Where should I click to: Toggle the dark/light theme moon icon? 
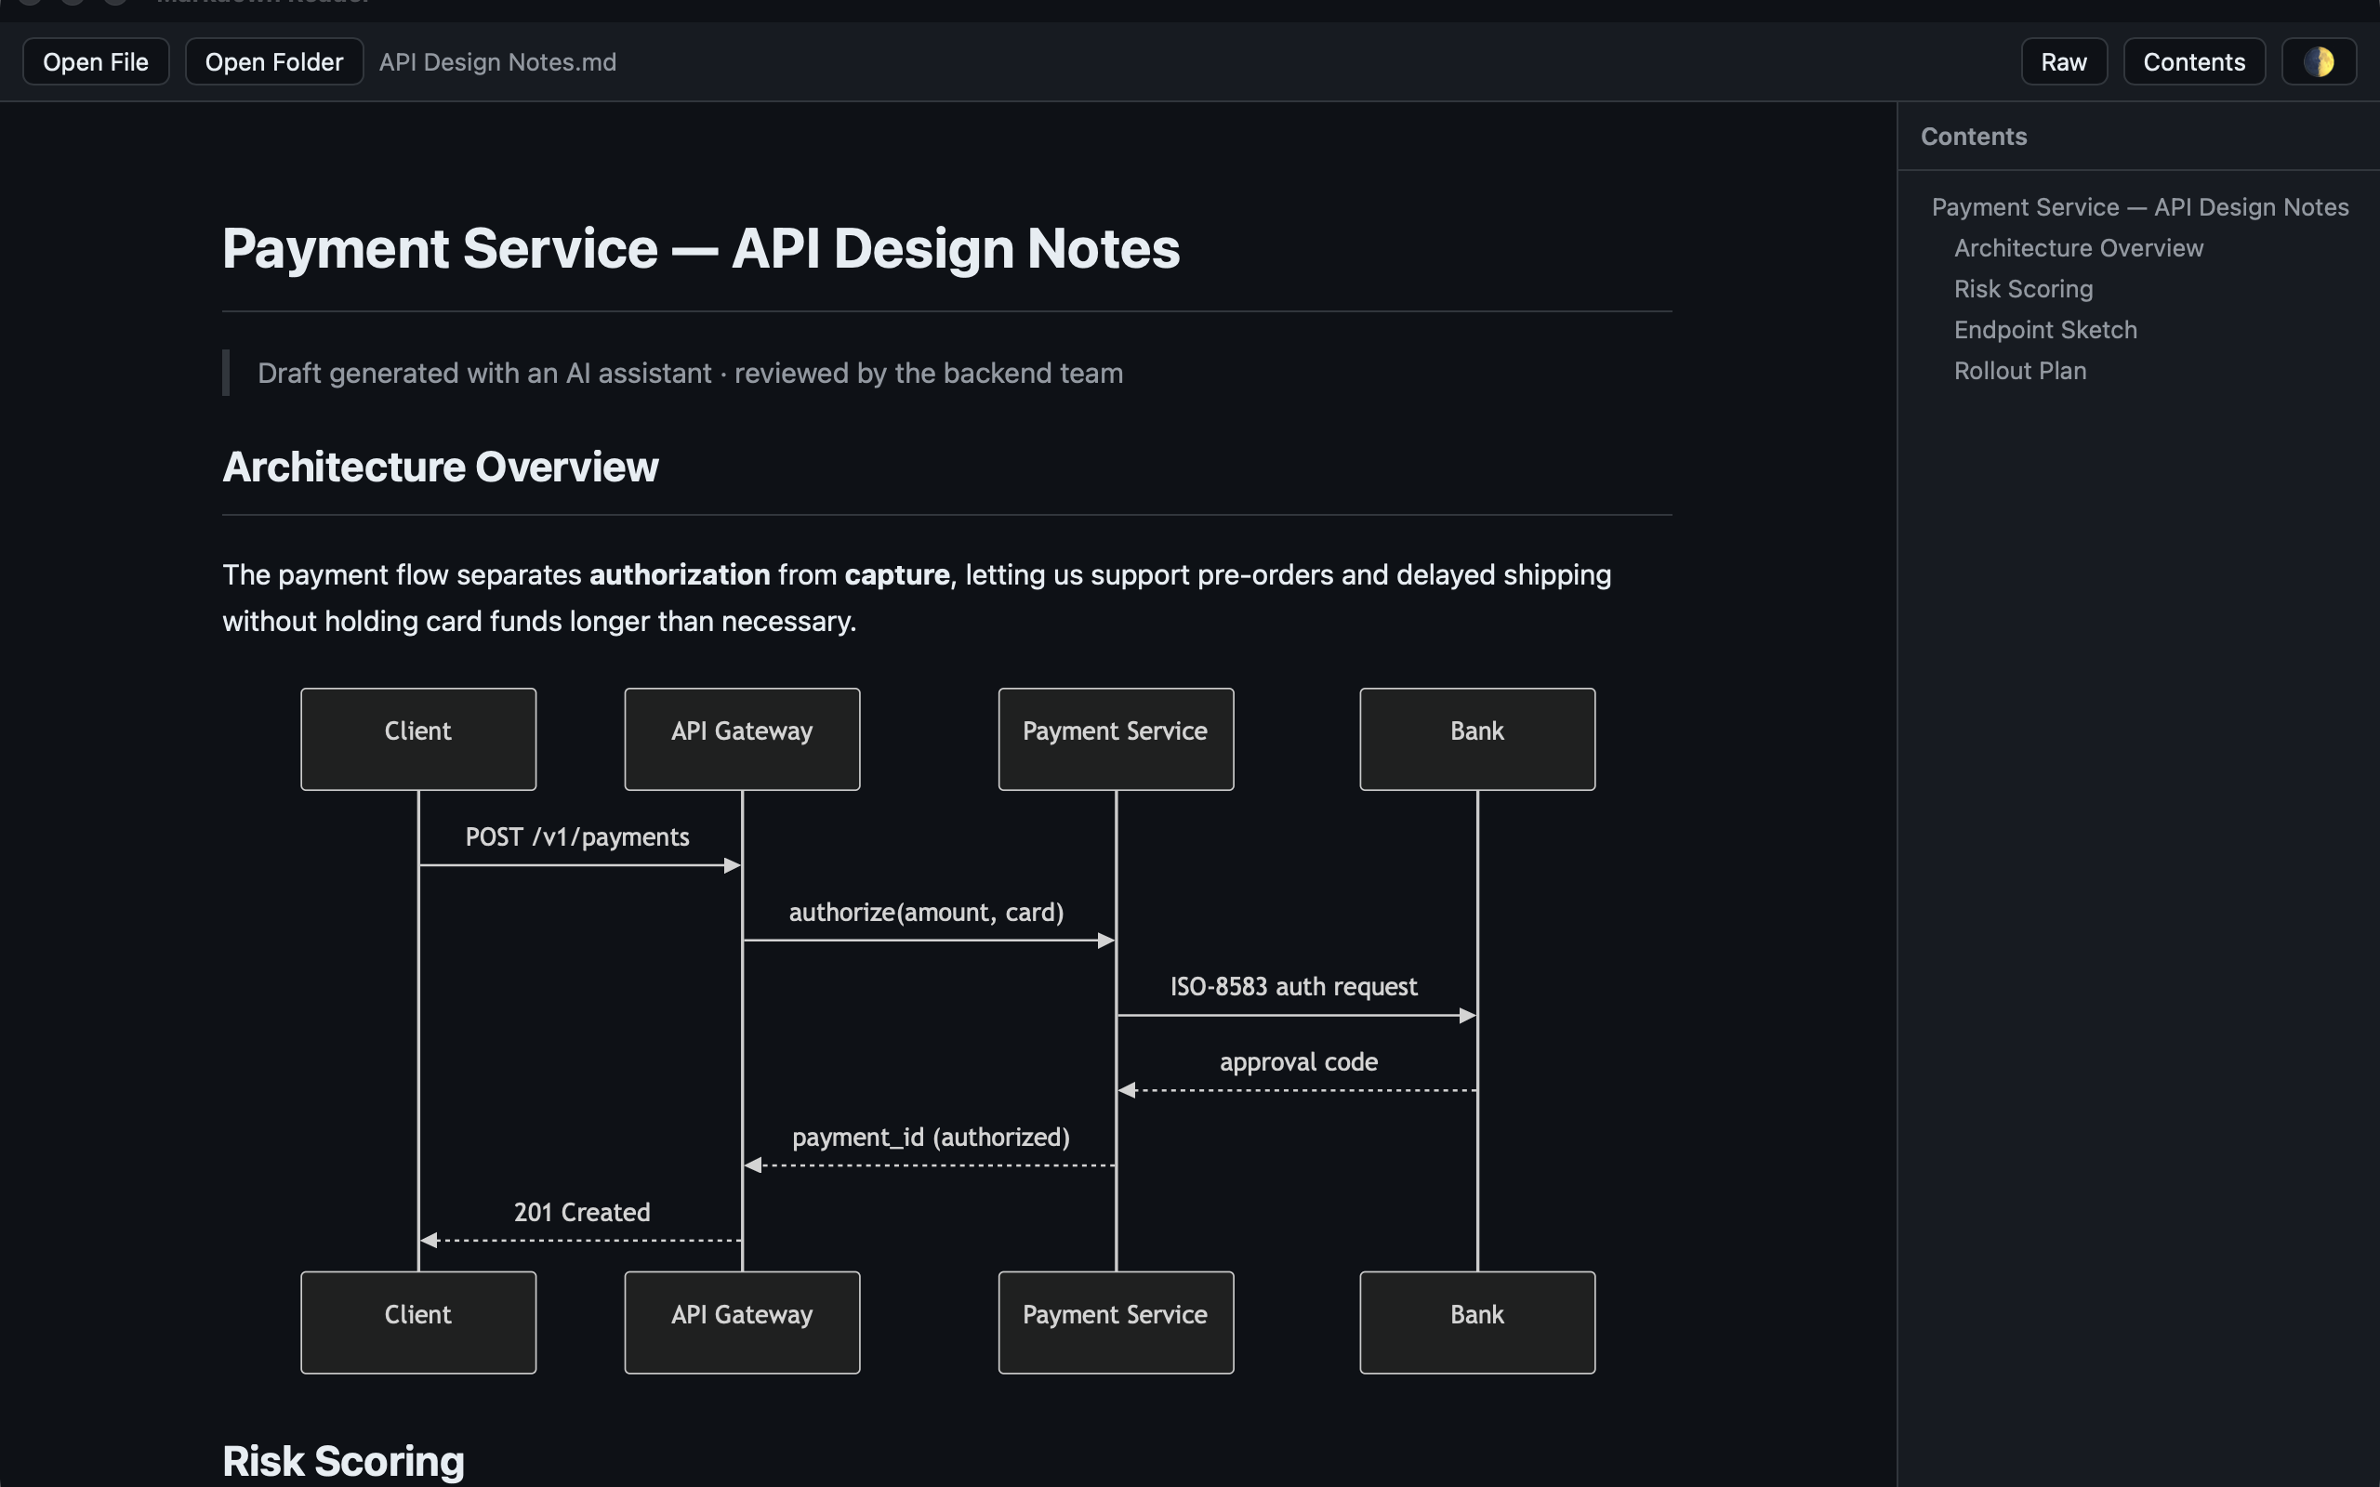(x=2318, y=62)
